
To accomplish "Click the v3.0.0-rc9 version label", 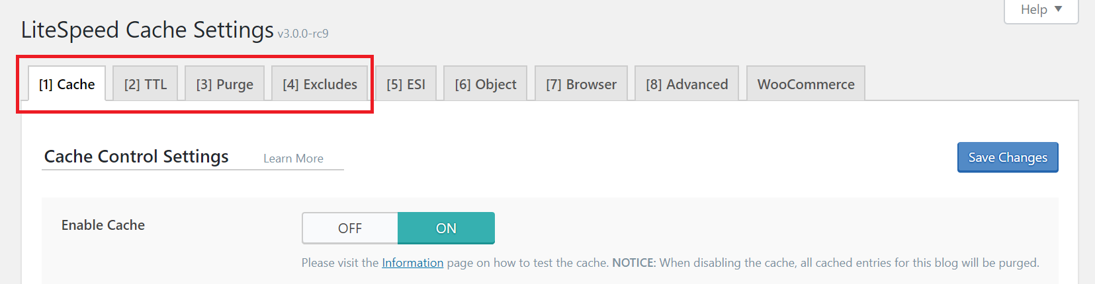I will (302, 34).
